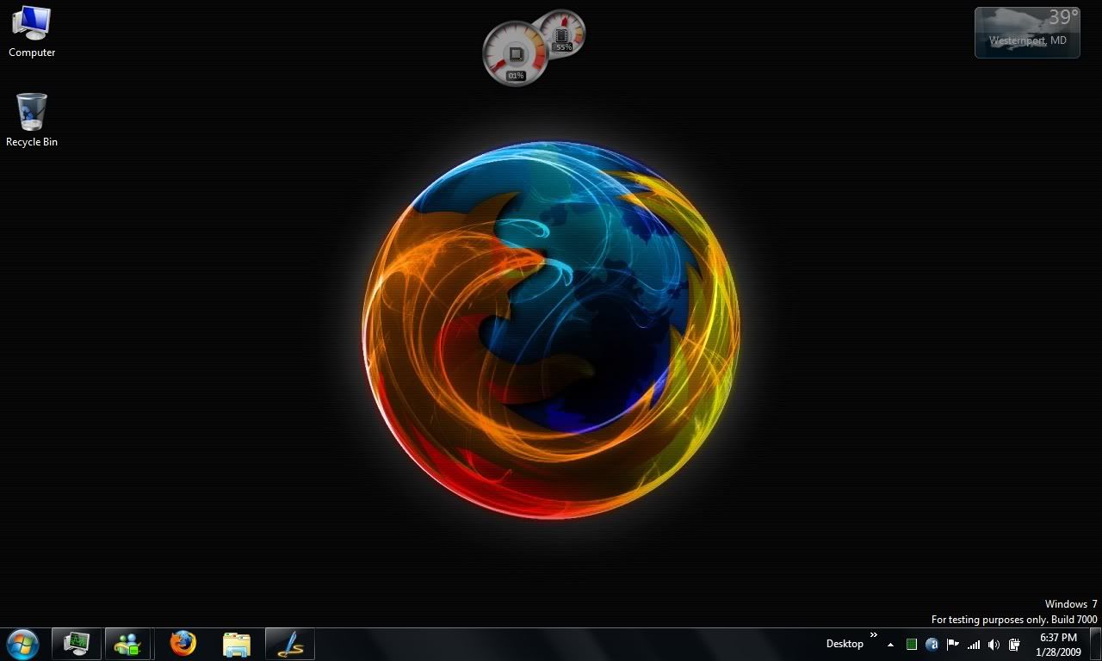Click the power plug battery icon
1102x661 pixels.
1015,645
